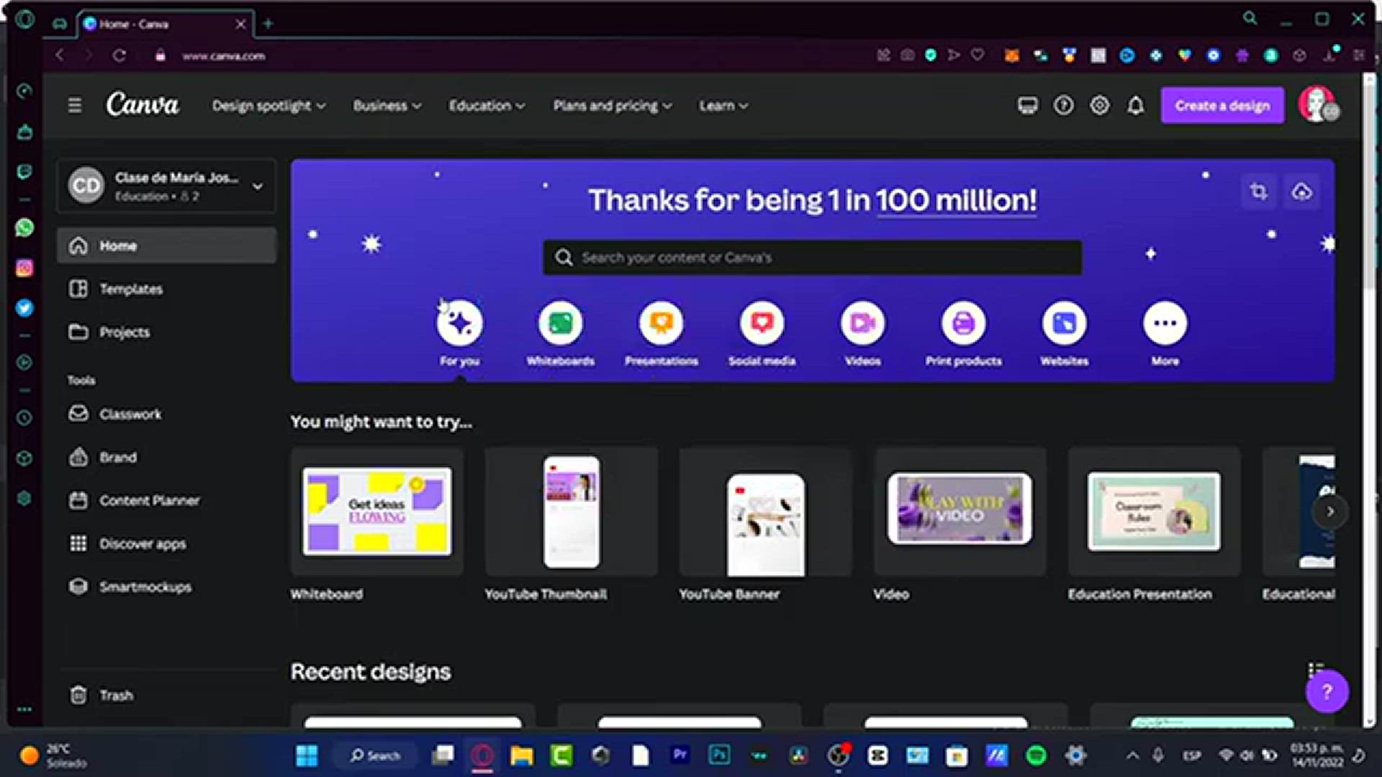Open Smartmockups tool

[166, 586]
